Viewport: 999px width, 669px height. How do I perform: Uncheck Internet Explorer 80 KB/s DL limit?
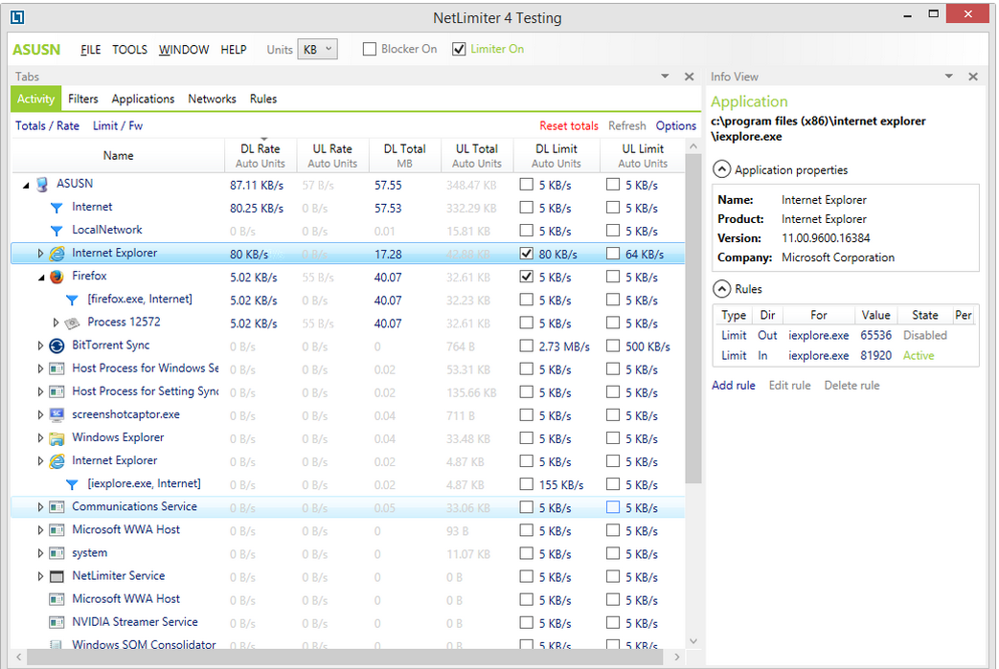(x=526, y=254)
